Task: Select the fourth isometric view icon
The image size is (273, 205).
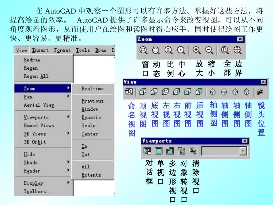Action: (246, 92)
